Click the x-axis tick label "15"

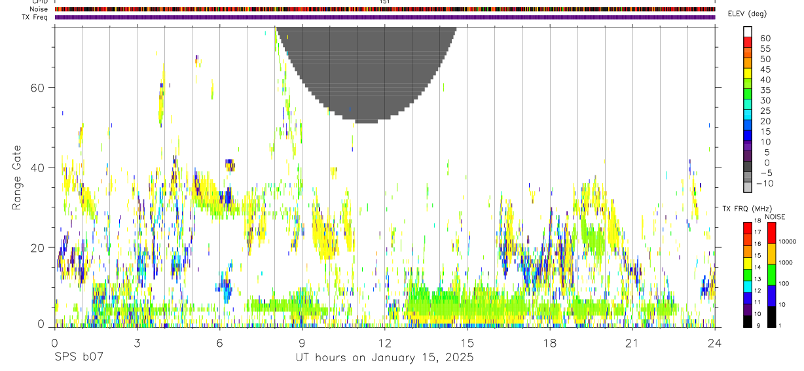[467, 342]
